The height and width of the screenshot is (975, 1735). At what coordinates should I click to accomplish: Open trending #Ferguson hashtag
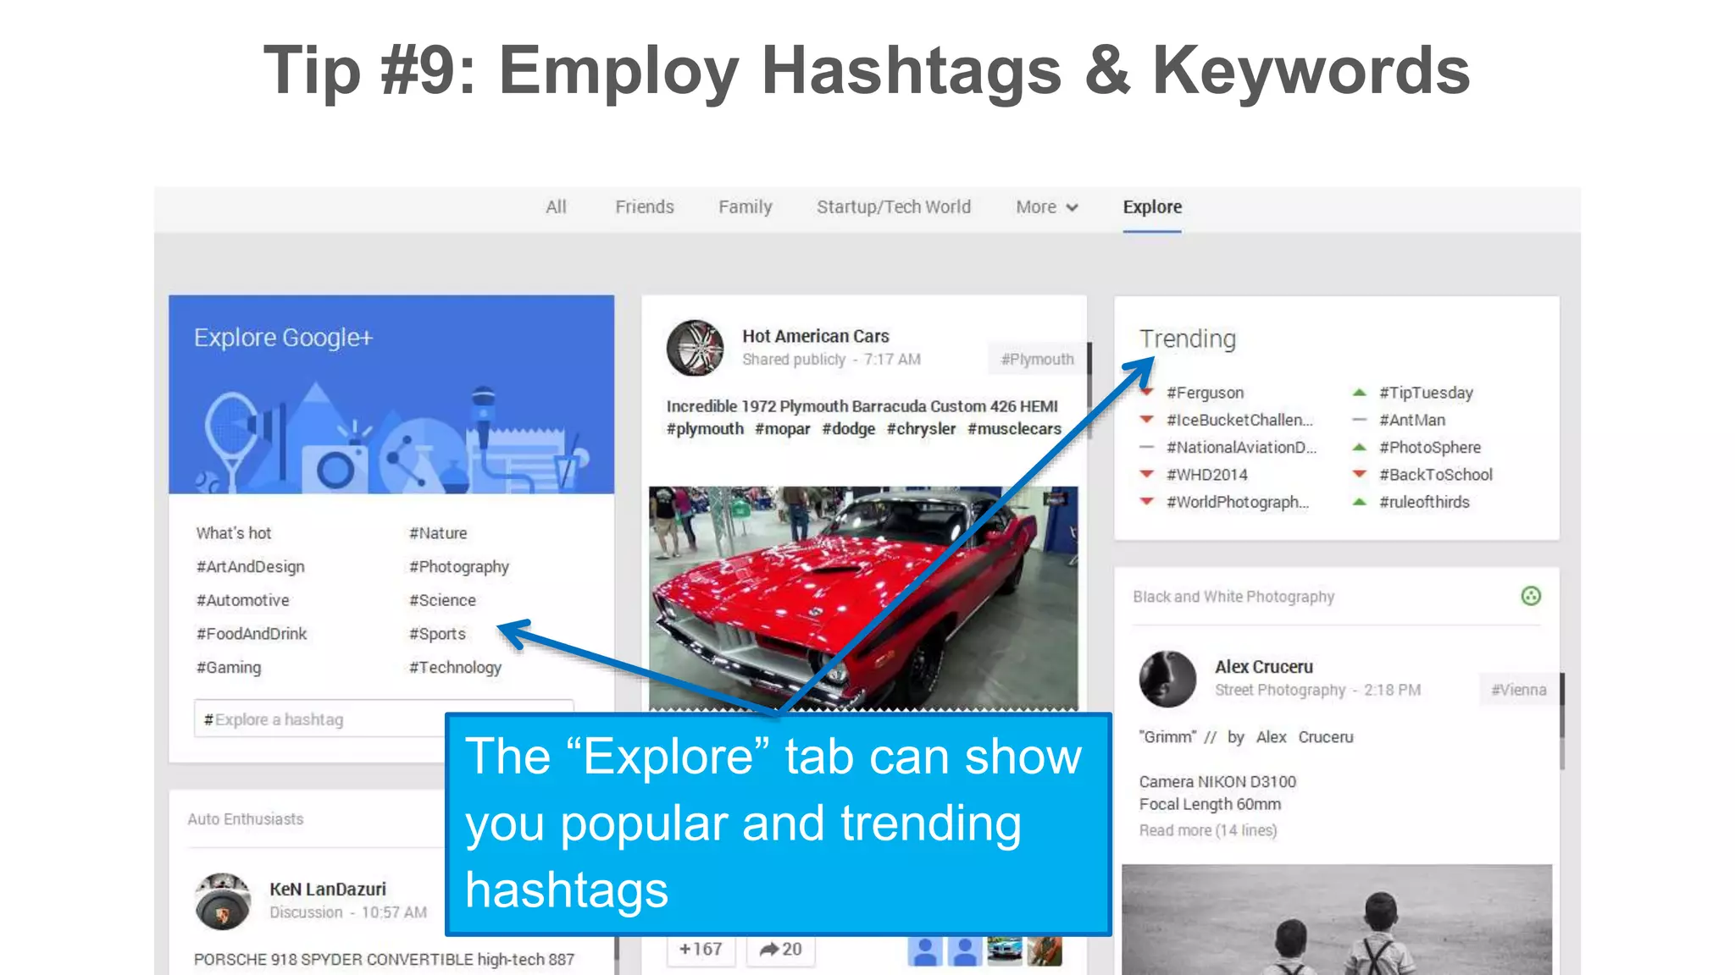1205,393
